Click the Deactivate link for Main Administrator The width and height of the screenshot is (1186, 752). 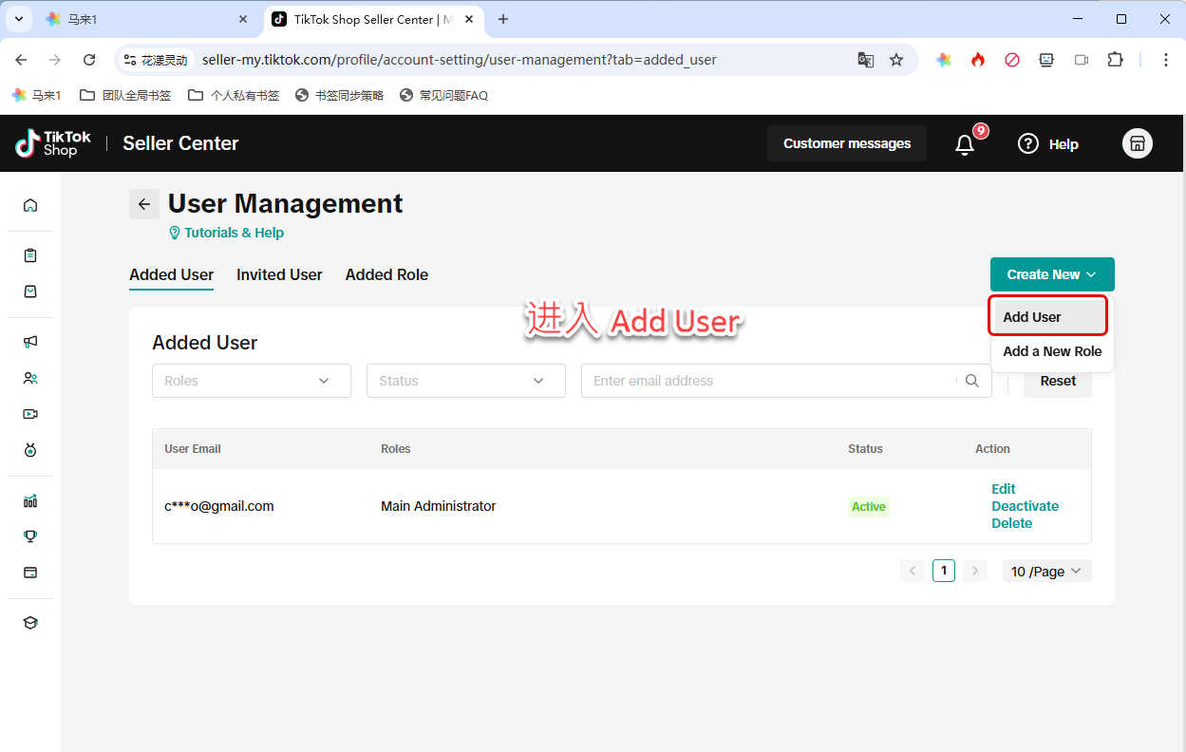[x=1025, y=506]
